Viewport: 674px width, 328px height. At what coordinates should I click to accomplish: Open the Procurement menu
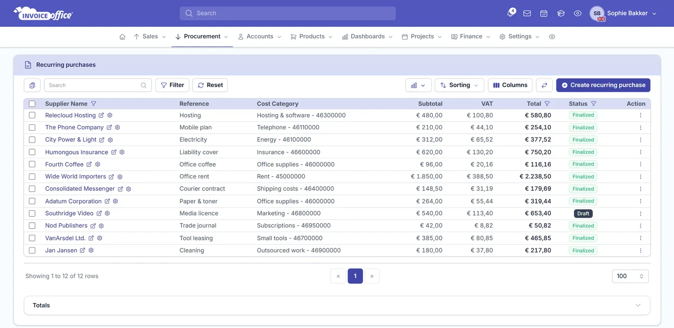point(202,37)
